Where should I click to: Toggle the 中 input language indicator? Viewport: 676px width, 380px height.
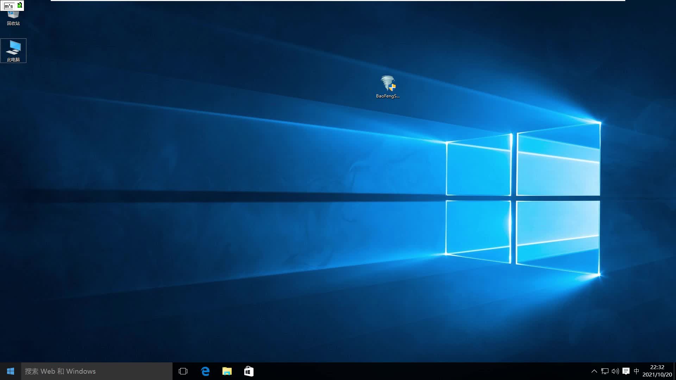point(637,371)
